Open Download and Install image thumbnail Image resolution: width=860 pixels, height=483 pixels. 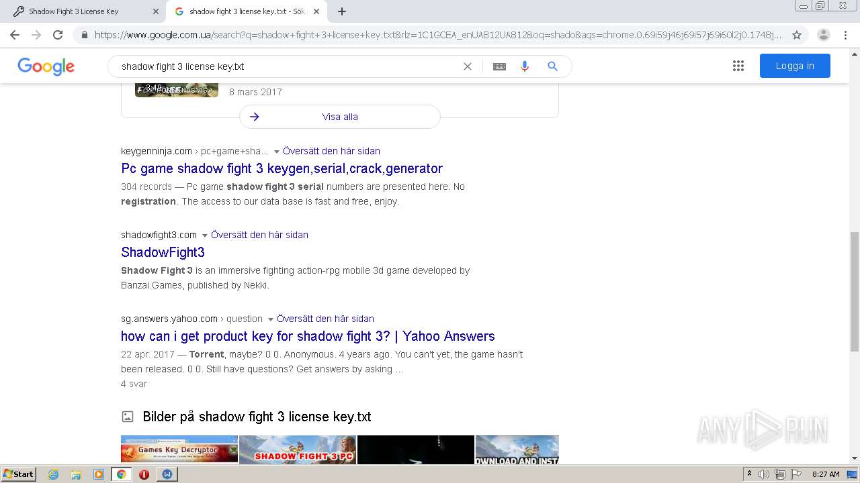[x=517, y=449]
